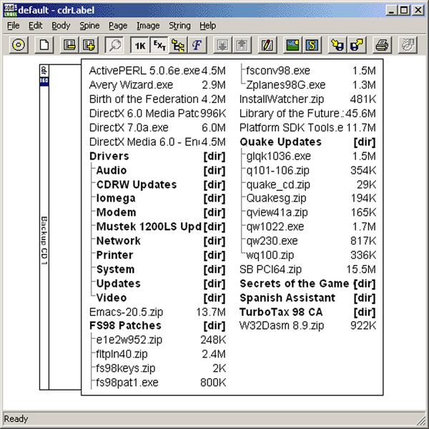The height and width of the screenshot is (429, 429).
Task: Open the font chooser F icon
Action: click(197, 45)
